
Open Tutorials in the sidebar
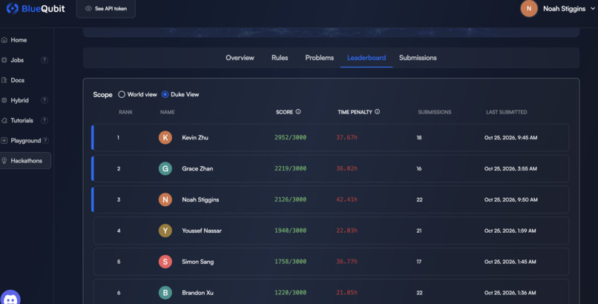point(22,120)
